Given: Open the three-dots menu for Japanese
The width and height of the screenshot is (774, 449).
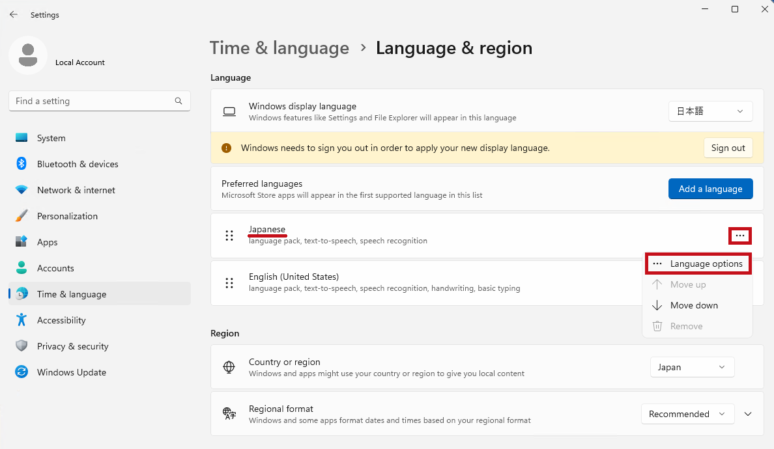Looking at the screenshot, I should [740, 236].
